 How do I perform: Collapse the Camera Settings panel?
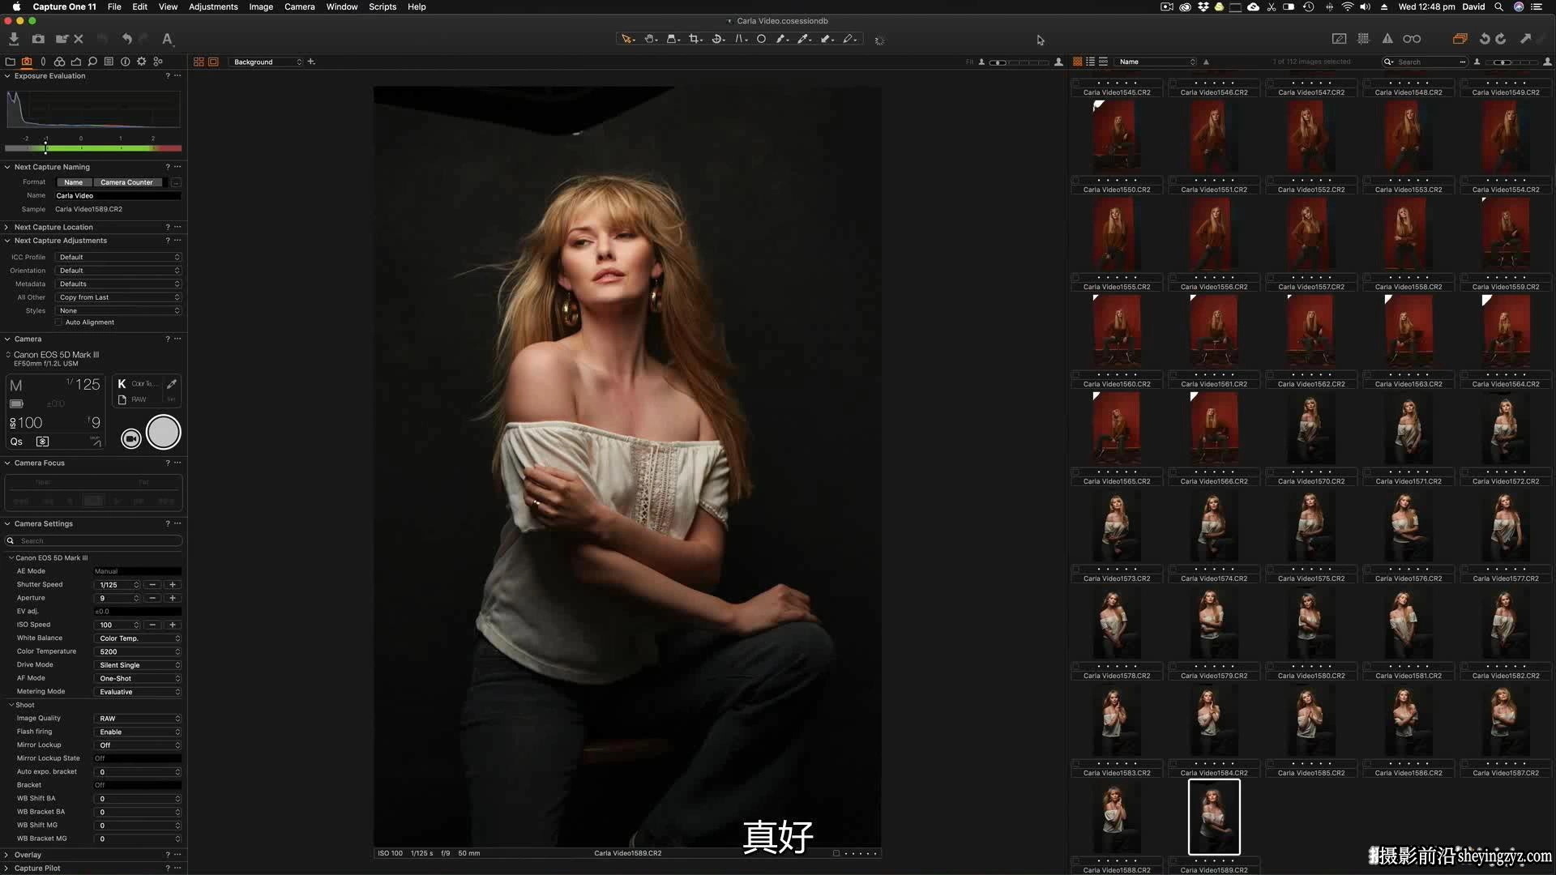6,523
